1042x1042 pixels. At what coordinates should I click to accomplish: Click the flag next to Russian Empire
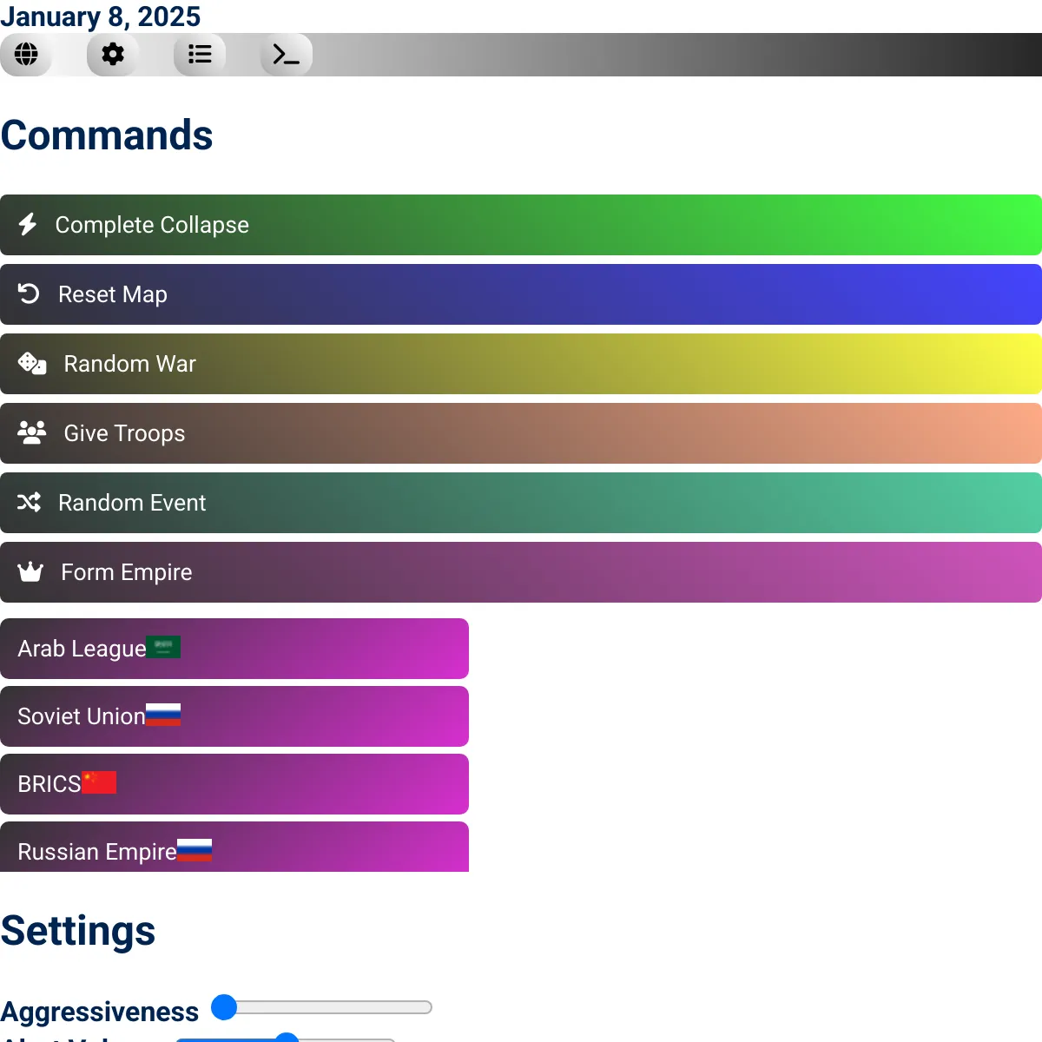tap(195, 850)
